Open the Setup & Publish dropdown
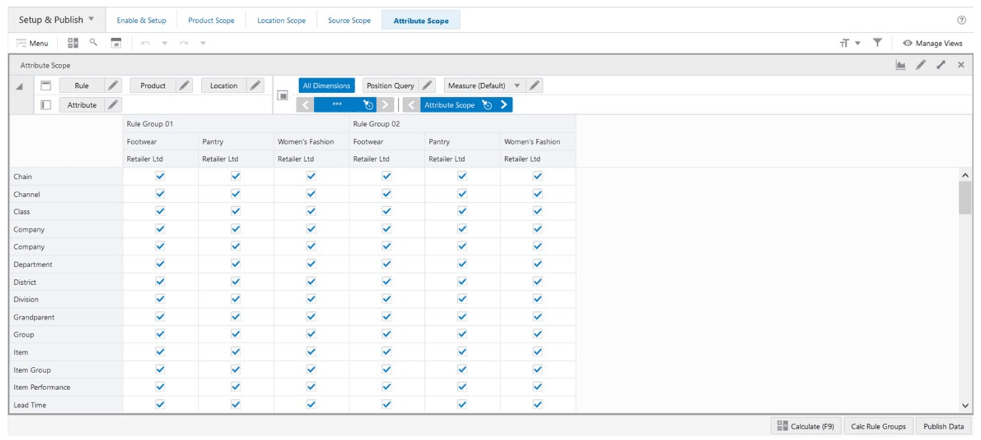 click(x=56, y=20)
